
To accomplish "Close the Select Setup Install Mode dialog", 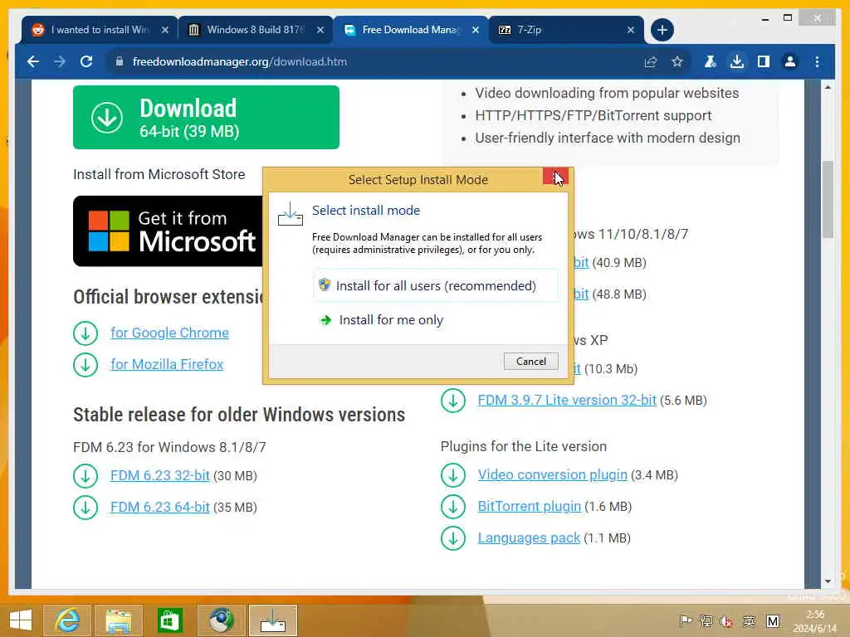I will [555, 176].
